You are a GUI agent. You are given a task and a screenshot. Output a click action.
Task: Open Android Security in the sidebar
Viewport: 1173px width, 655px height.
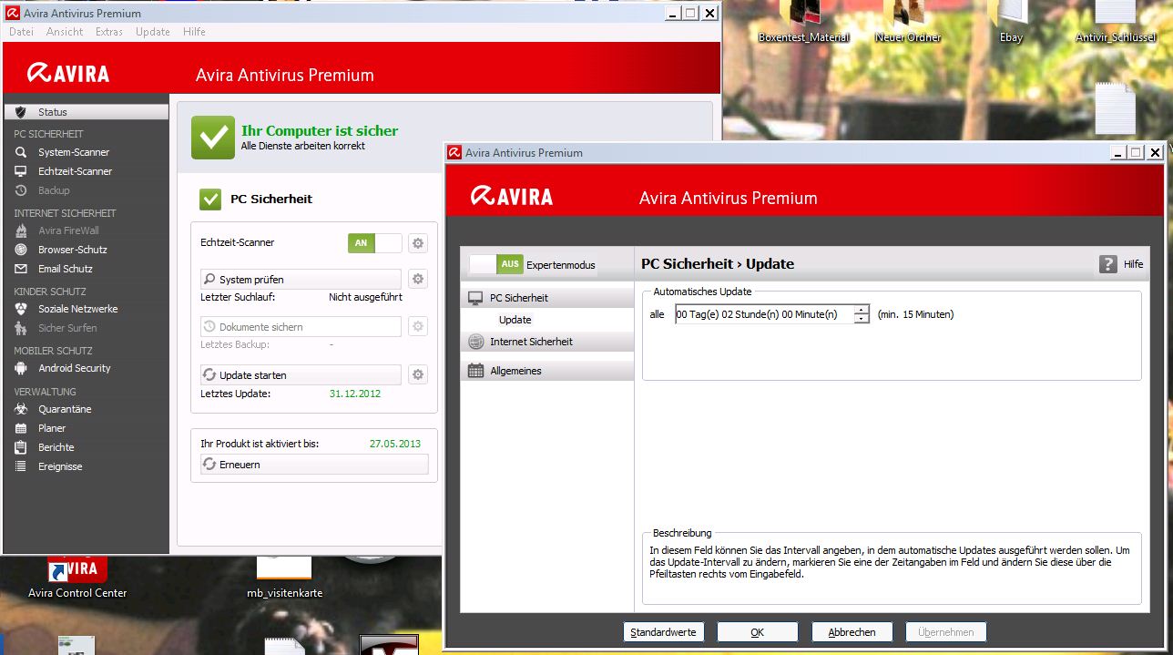pyautogui.click(x=75, y=368)
